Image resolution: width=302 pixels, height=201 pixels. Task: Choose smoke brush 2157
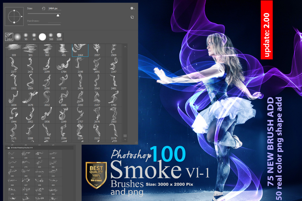(97, 98)
